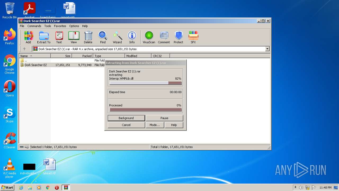Image resolution: width=339 pixels, height=191 pixels.
Task: Click the Protect shield icon
Action: click(x=179, y=37)
